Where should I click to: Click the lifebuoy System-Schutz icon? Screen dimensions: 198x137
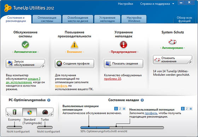click(x=173, y=41)
